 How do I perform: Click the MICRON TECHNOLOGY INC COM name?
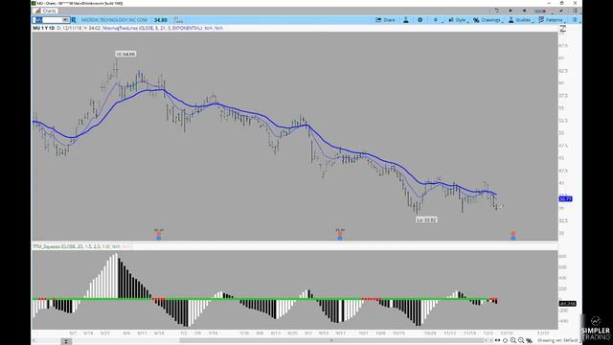click(x=114, y=20)
